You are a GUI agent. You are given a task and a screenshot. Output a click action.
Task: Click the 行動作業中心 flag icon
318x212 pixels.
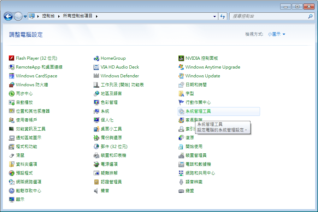(181, 102)
